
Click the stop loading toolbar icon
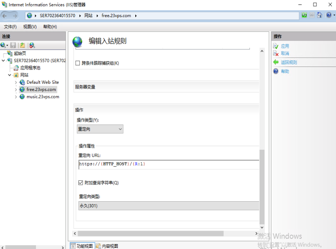[312, 15]
